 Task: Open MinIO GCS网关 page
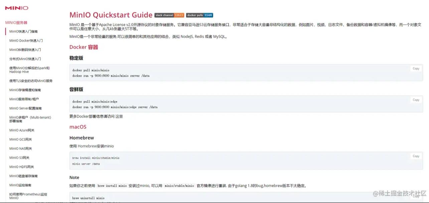pyautogui.click(x=21, y=139)
